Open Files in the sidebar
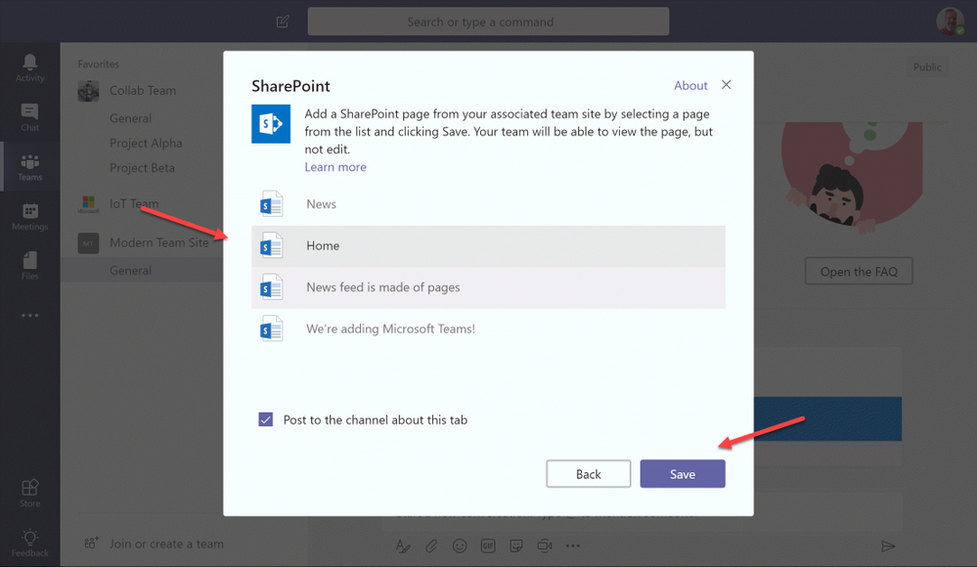 [29, 264]
